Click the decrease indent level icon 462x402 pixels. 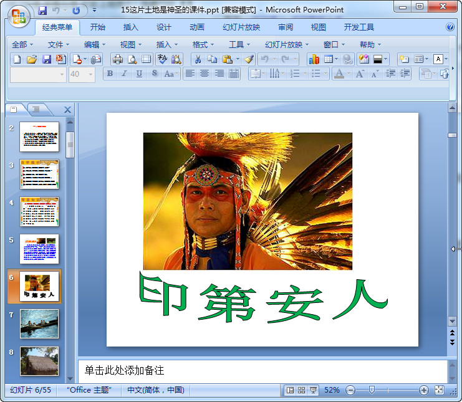click(x=390, y=74)
